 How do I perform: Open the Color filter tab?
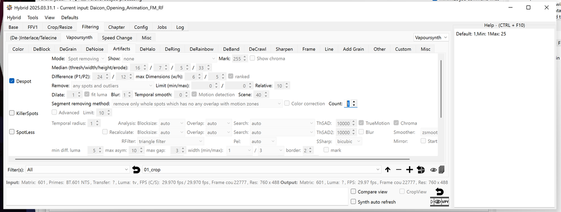18,49
